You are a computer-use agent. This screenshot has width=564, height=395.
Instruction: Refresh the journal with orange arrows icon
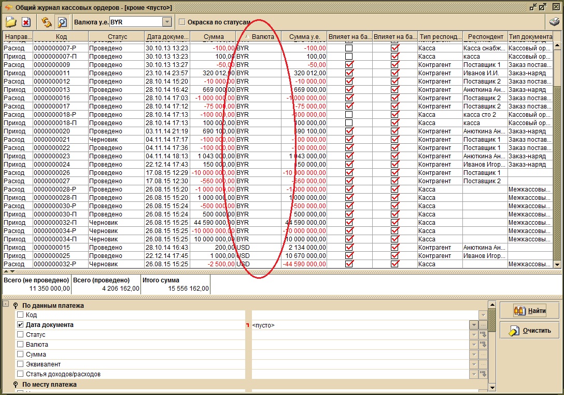click(46, 22)
